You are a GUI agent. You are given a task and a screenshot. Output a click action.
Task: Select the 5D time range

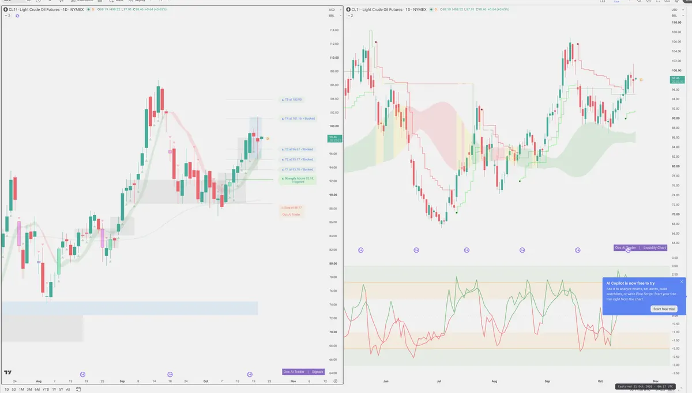(x=14, y=390)
